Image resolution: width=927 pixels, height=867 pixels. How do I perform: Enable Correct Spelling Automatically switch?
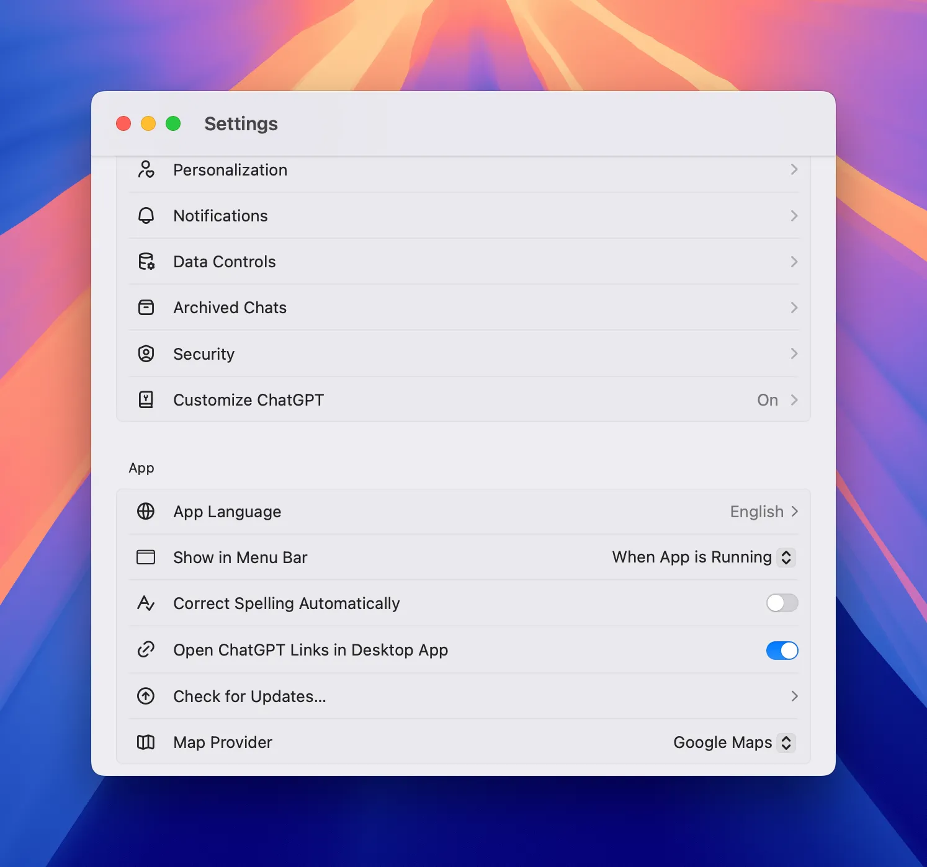pyautogui.click(x=782, y=603)
